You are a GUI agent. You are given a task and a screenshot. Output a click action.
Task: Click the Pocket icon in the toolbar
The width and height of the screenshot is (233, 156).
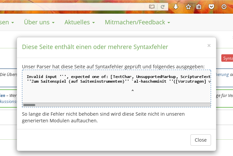click(x=211, y=7)
